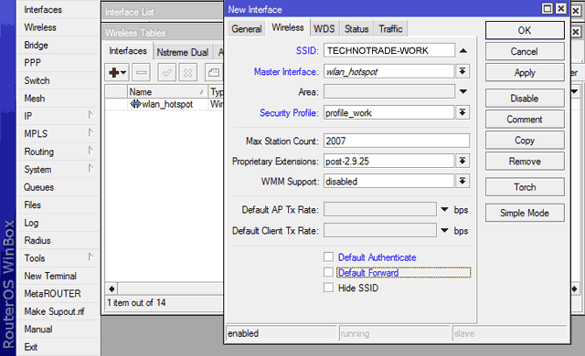585x356 pixels.
Task: Click the OK button
Action: pos(525,30)
